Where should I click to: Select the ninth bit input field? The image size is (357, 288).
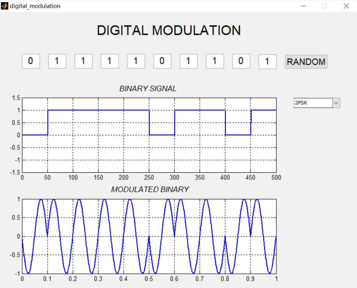pos(241,61)
